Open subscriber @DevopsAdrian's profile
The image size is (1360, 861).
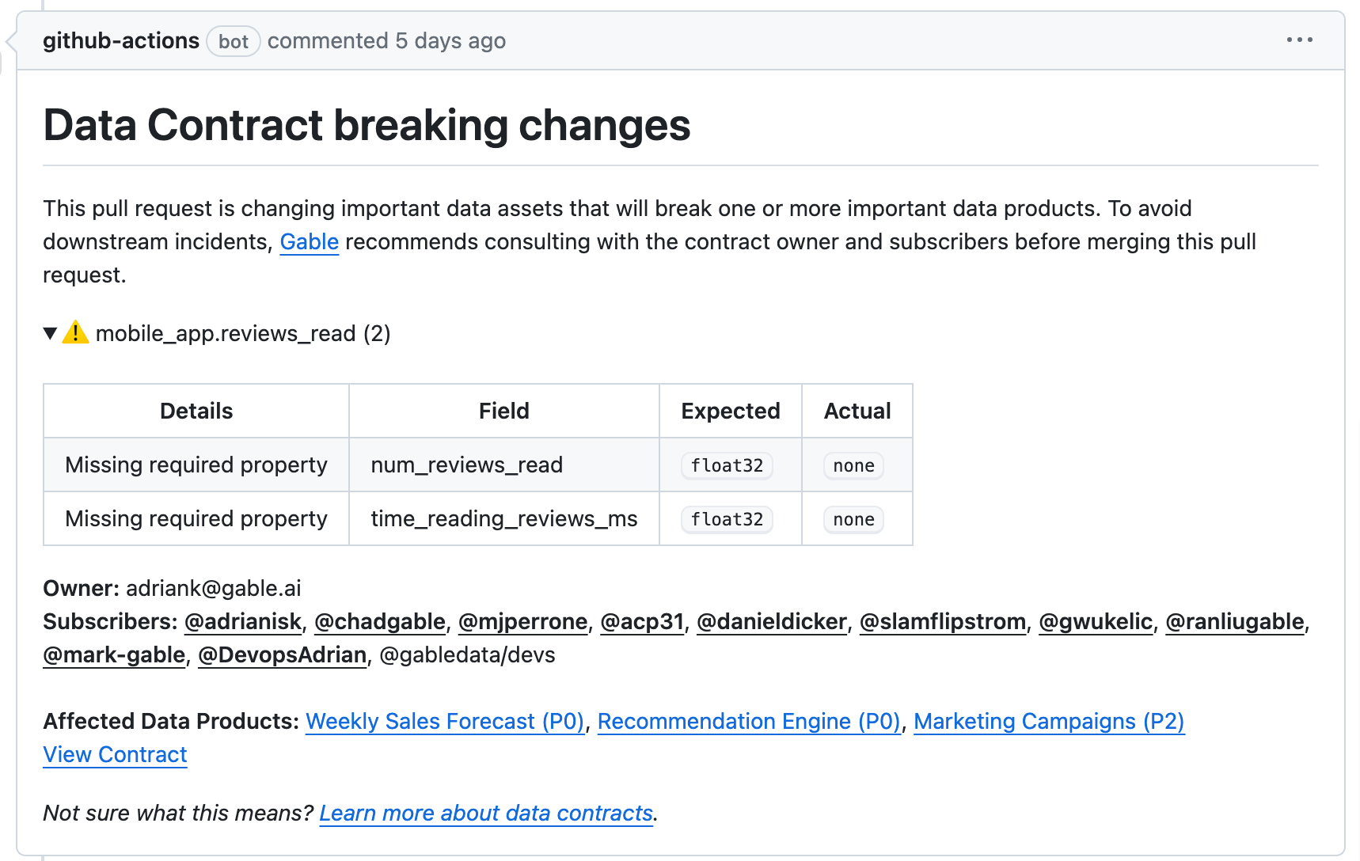click(282, 655)
